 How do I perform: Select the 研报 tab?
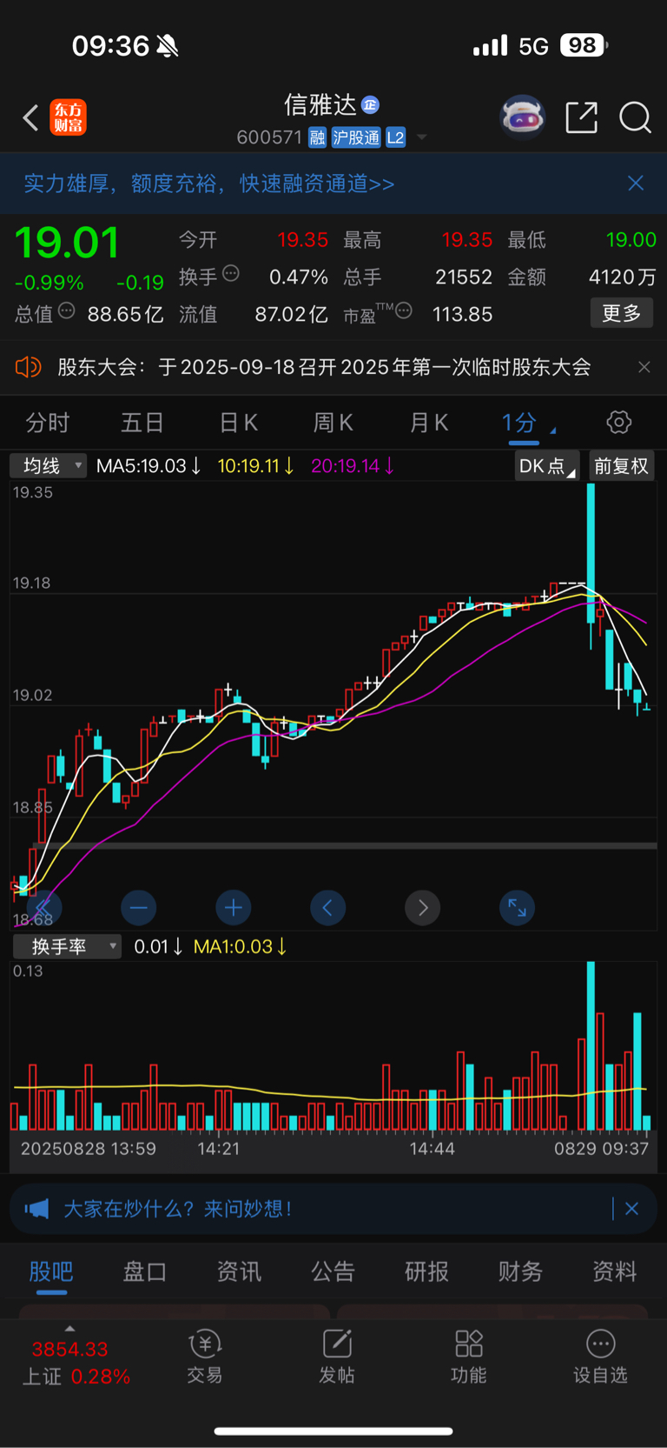coord(427,1271)
